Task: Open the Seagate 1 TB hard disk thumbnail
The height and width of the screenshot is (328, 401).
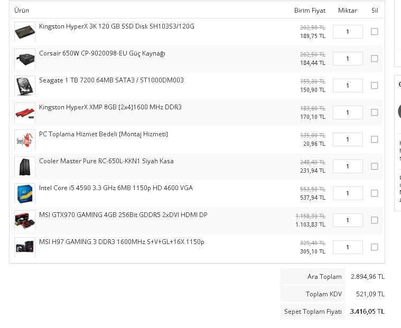Action: click(25, 86)
